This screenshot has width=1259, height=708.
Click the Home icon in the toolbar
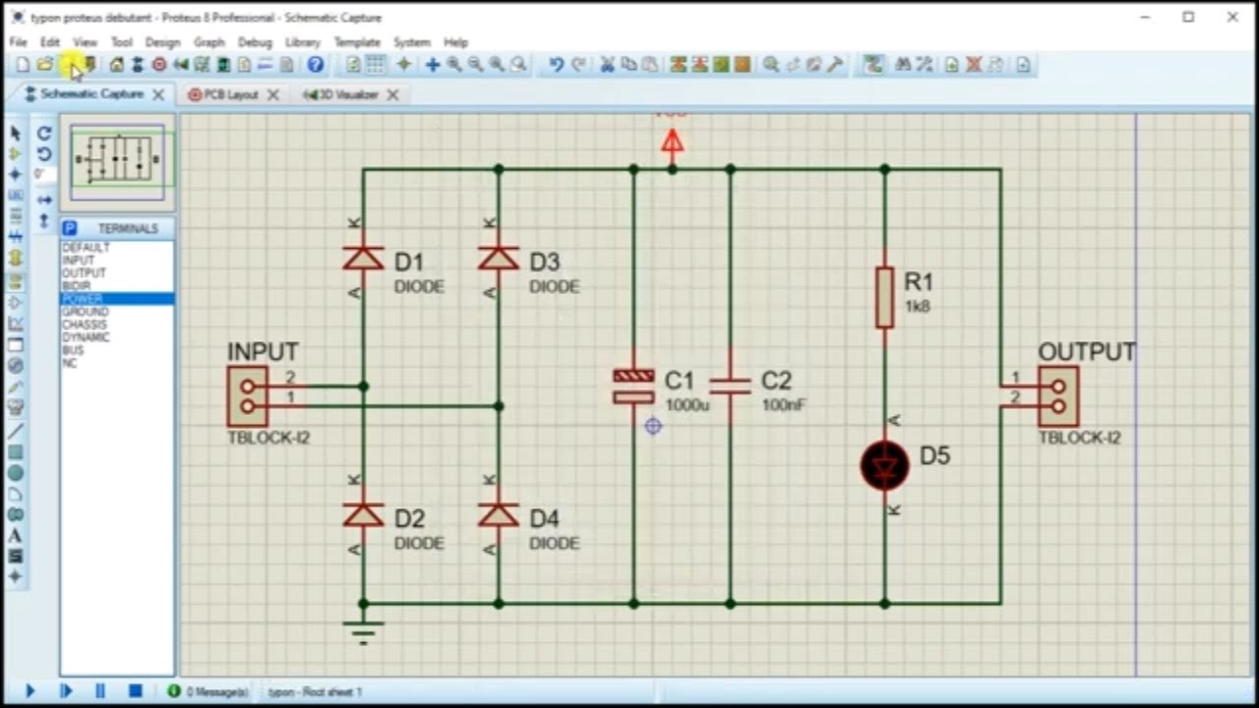116,65
